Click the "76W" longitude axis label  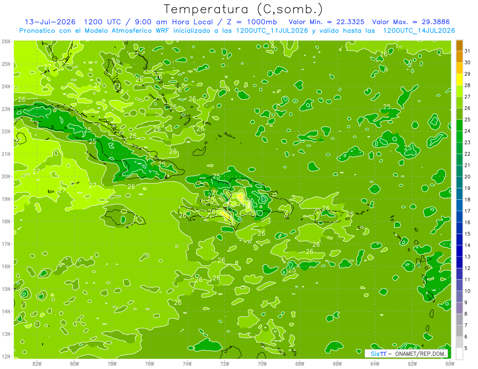[x=150, y=363]
